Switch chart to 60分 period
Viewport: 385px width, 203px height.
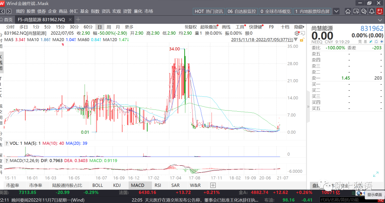(88, 27)
